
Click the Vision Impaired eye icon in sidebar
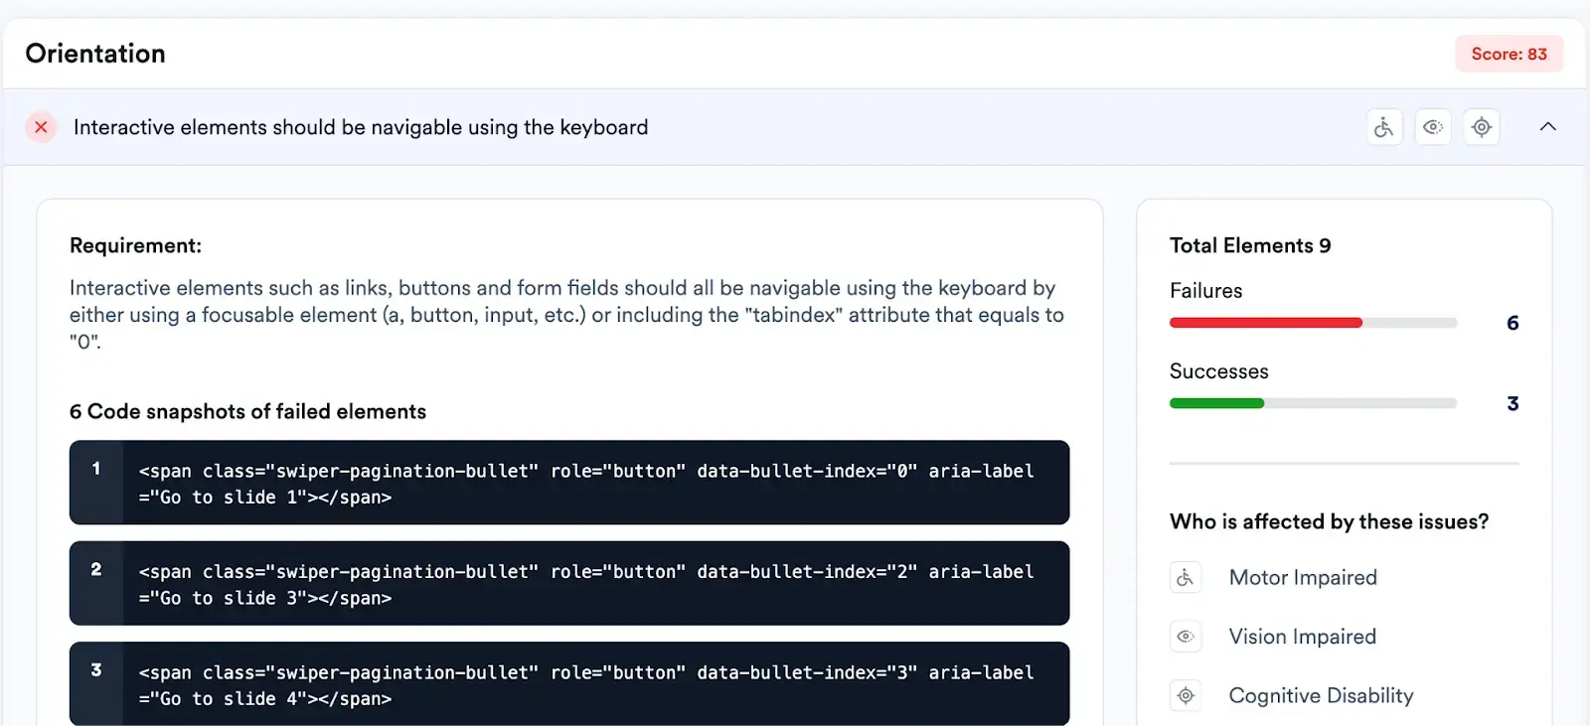pos(1186,637)
